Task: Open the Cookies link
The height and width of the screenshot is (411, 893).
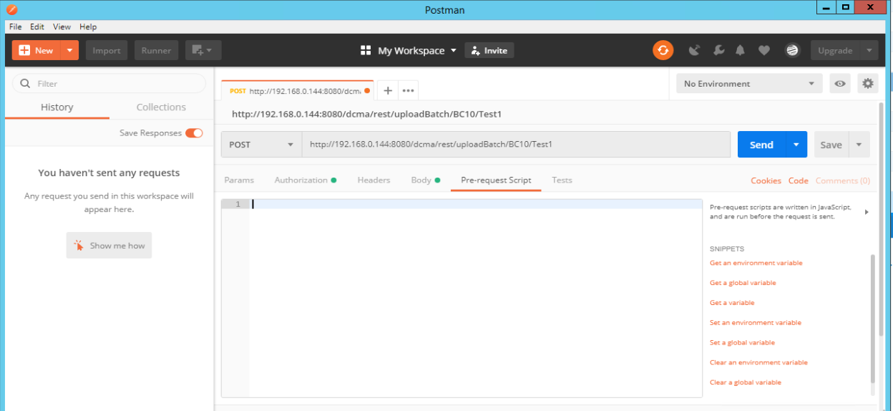Action: pos(766,180)
